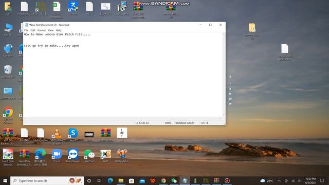Open Microsoft Store from the taskbar

pos(132,180)
